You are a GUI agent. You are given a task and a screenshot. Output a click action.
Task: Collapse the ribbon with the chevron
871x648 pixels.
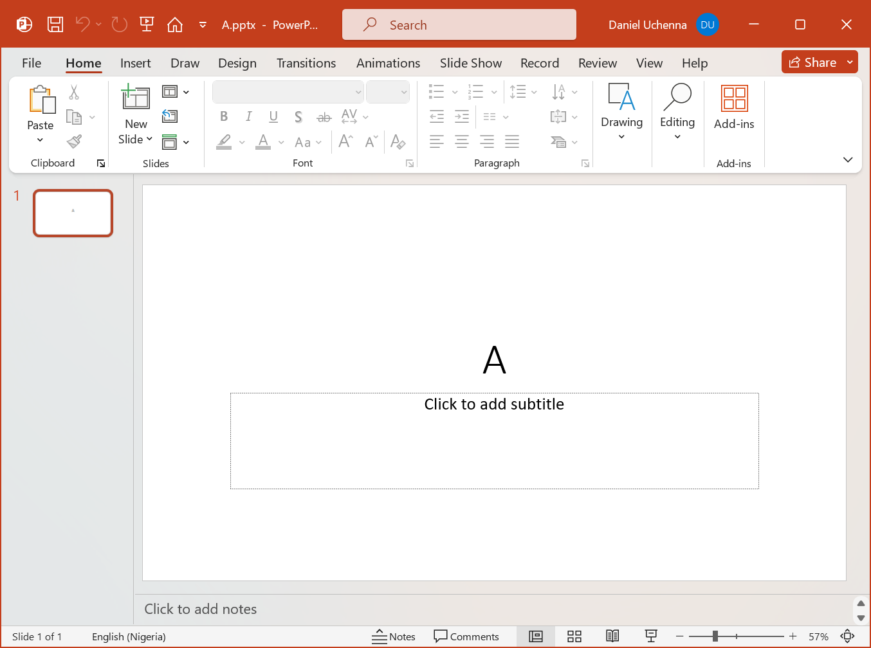848,160
